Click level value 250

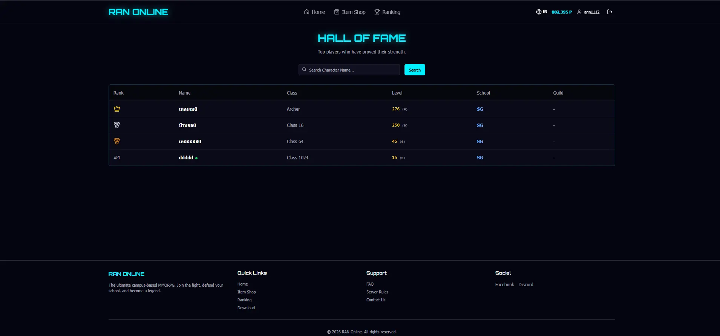[396, 125]
